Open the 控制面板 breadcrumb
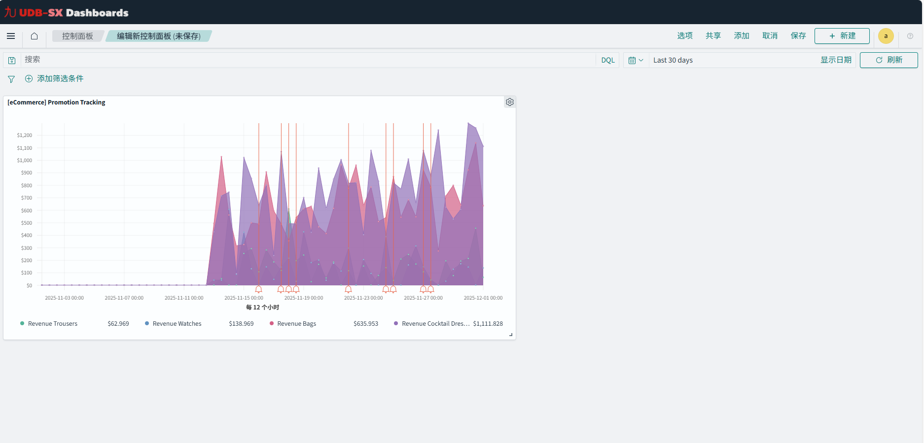The height and width of the screenshot is (443, 924). click(x=77, y=36)
